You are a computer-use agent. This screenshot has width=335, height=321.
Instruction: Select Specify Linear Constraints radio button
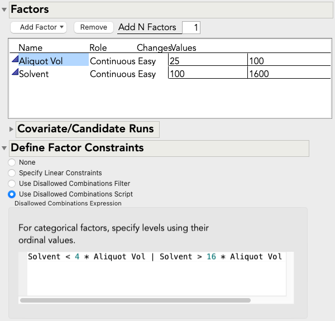click(12, 173)
